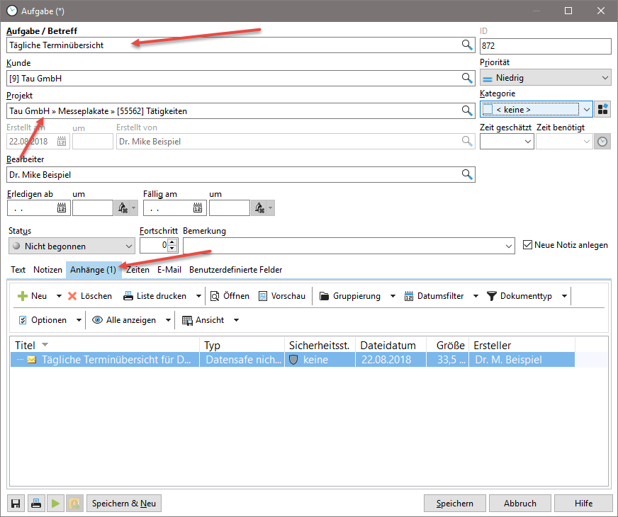Open the Zeiten tab
This screenshot has width=618, height=517.
point(137,270)
